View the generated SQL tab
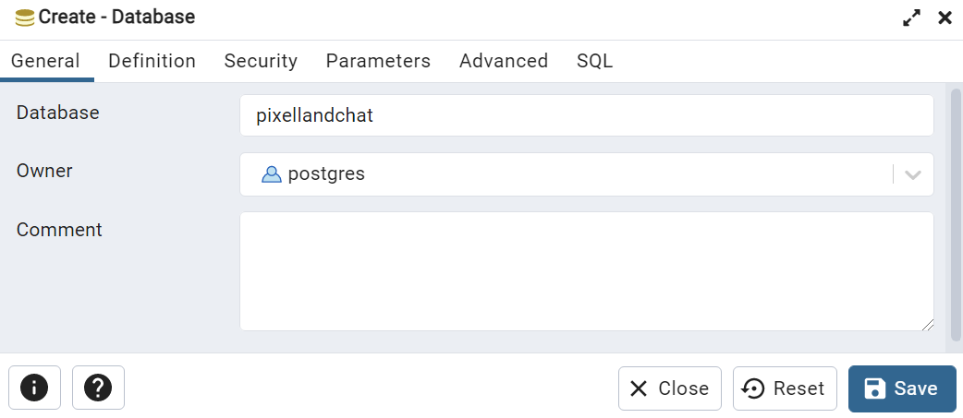 594,61
